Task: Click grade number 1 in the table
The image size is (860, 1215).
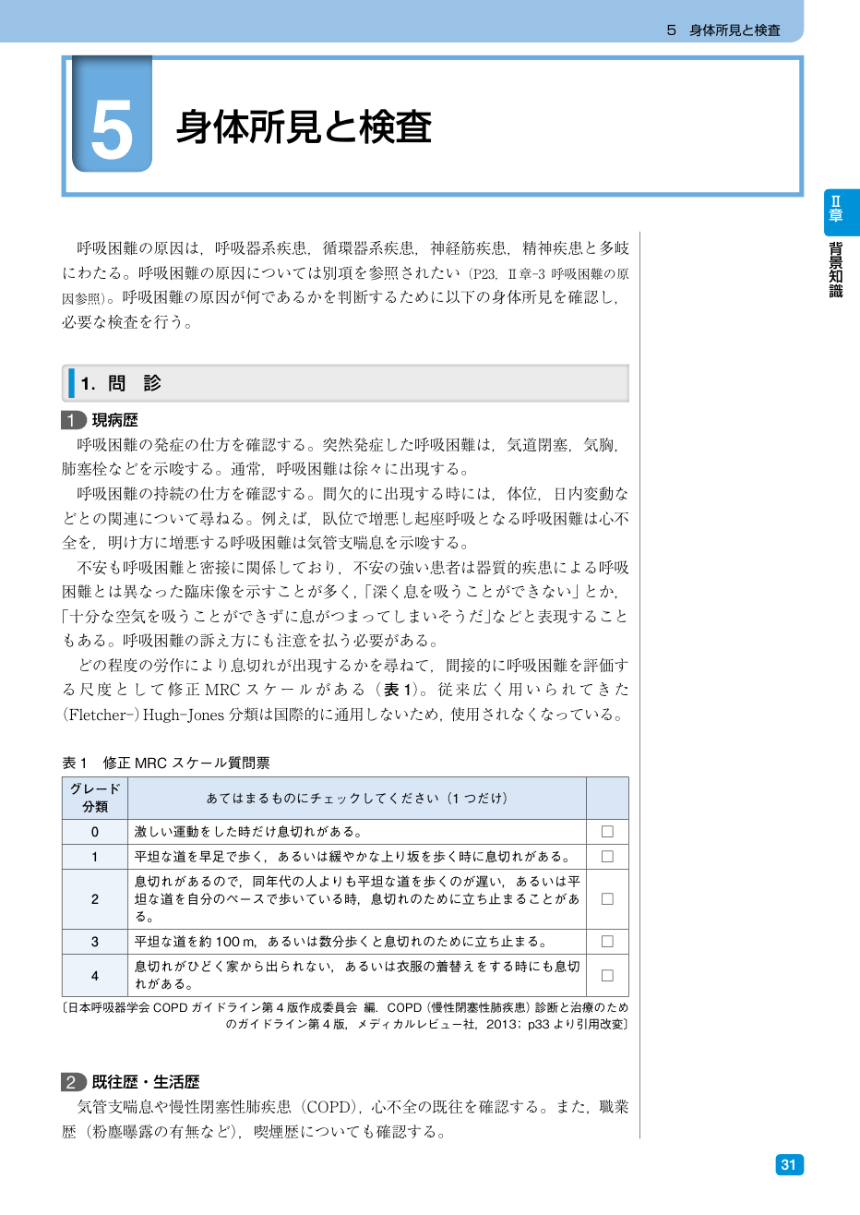Action: (x=95, y=857)
